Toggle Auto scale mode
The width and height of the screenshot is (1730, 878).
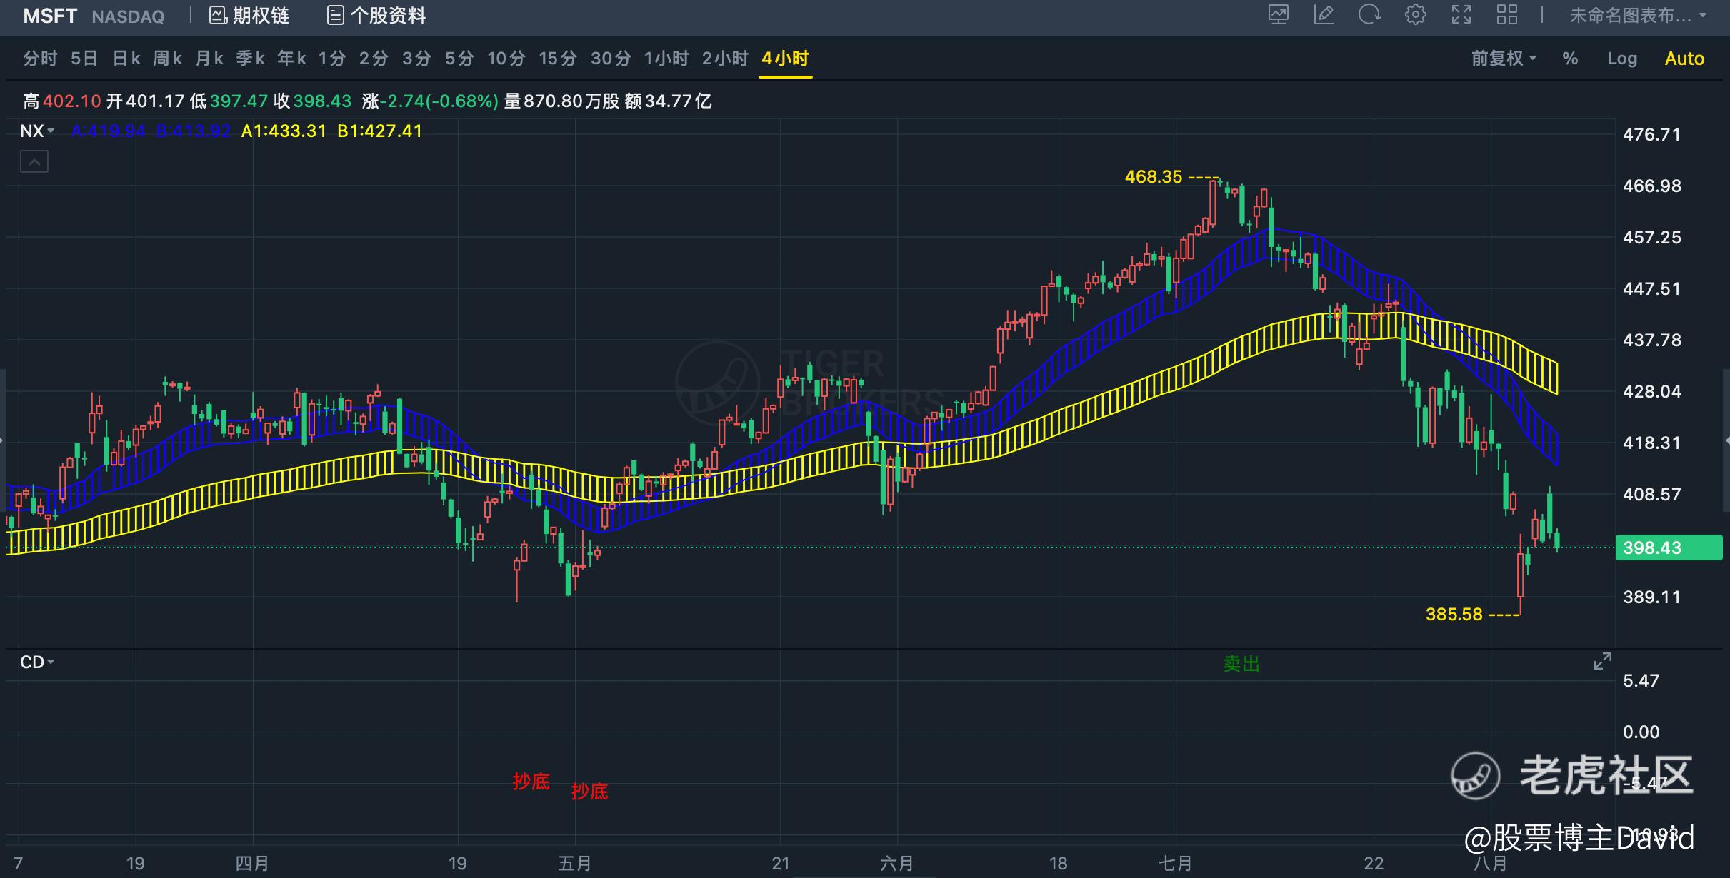pyautogui.click(x=1684, y=59)
